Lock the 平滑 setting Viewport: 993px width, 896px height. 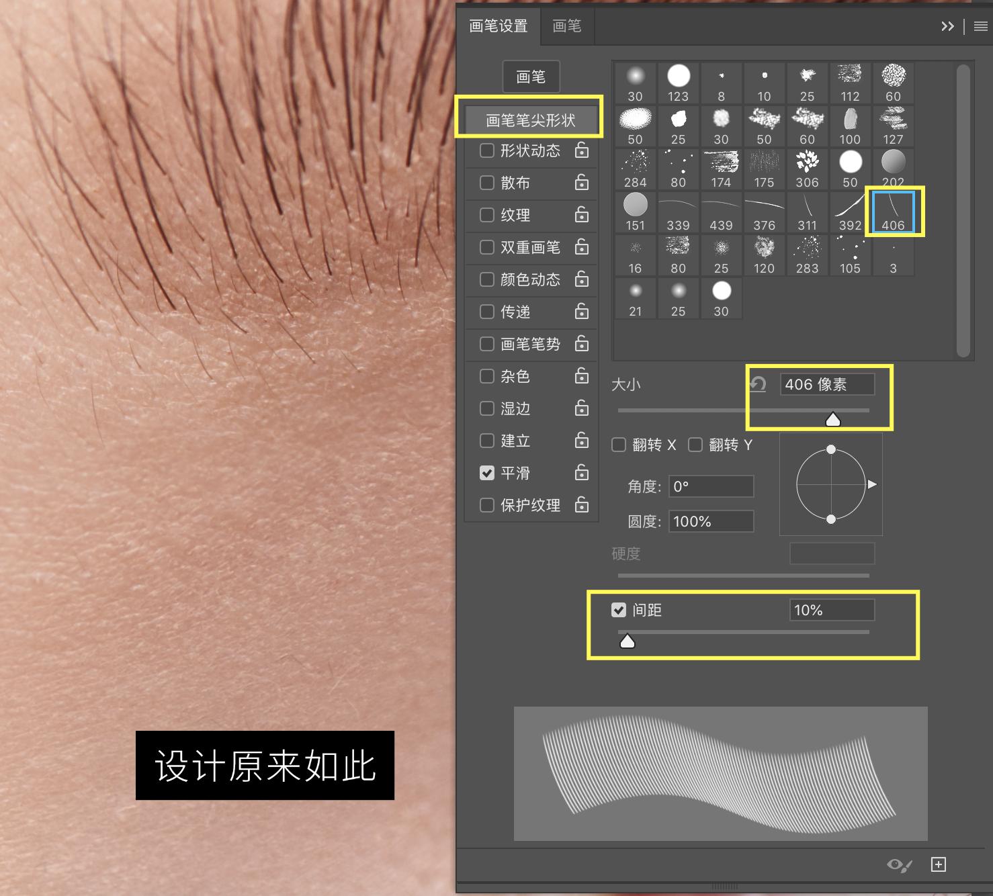(581, 473)
